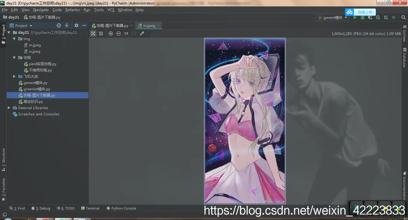Click the profile run icon
The image size is (408, 220).
point(378,18)
